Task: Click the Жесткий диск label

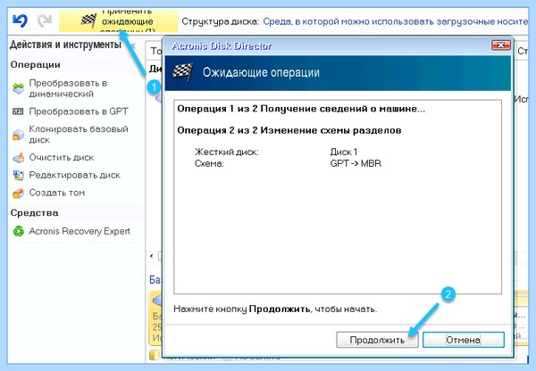Action: pyautogui.click(x=227, y=152)
